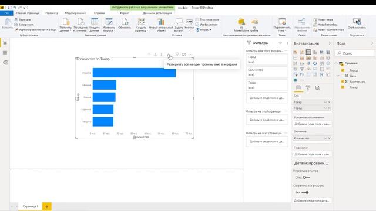Click drill up arrow on chart header
The height and width of the screenshot is (211, 376).
tap(149, 55)
